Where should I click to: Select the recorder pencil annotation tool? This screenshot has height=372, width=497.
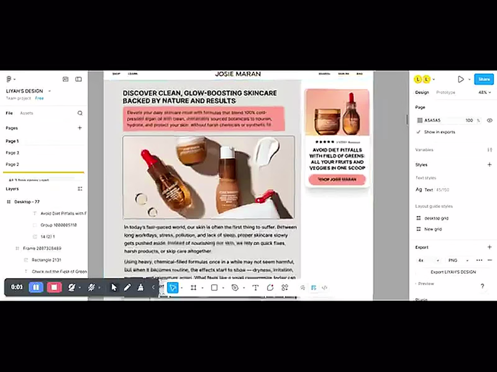(127, 287)
